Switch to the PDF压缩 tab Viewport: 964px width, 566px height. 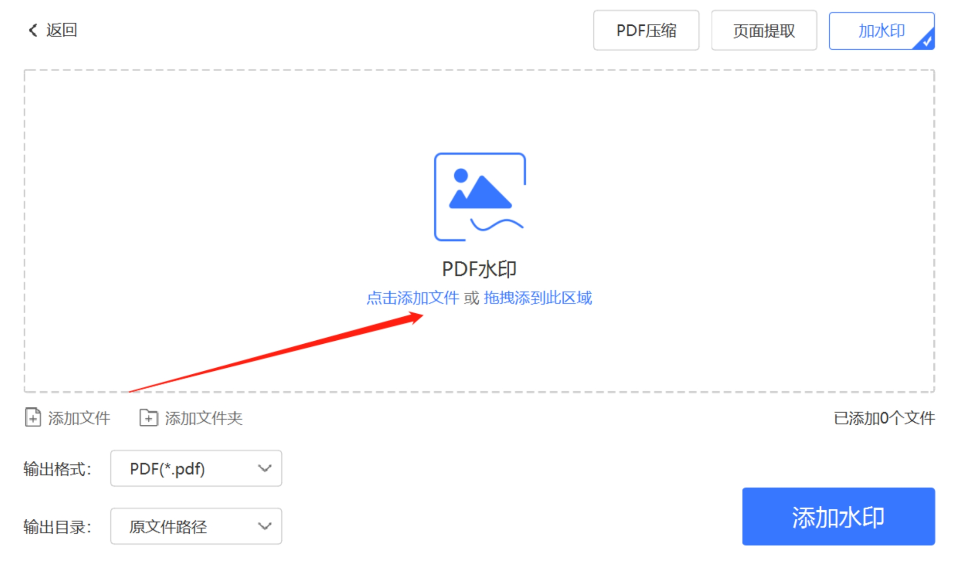[x=645, y=30]
